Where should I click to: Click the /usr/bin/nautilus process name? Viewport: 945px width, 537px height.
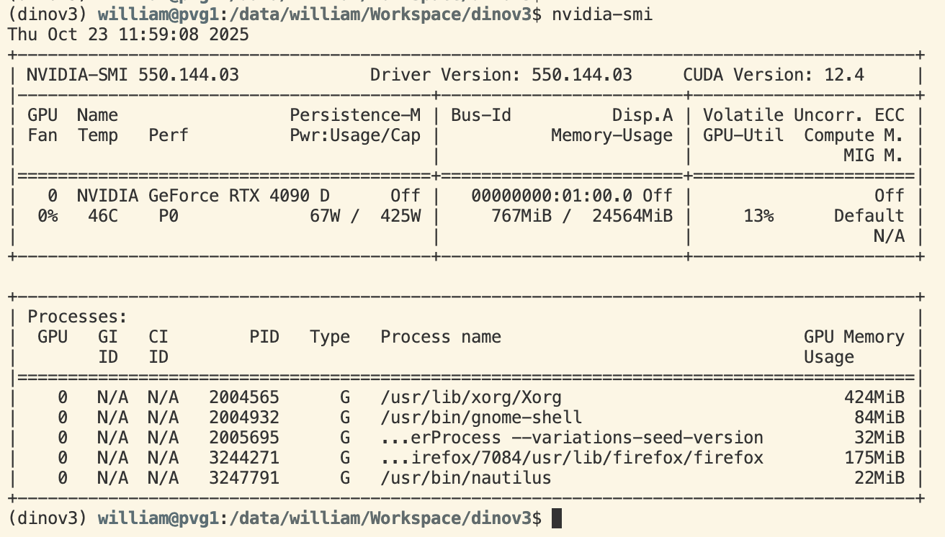[x=465, y=478]
